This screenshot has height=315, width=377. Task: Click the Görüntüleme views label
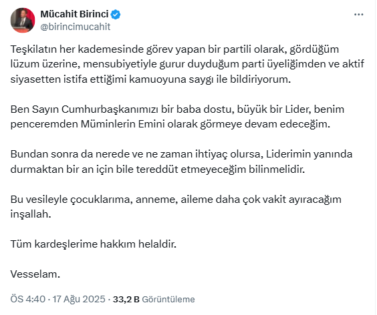coord(168,300)
